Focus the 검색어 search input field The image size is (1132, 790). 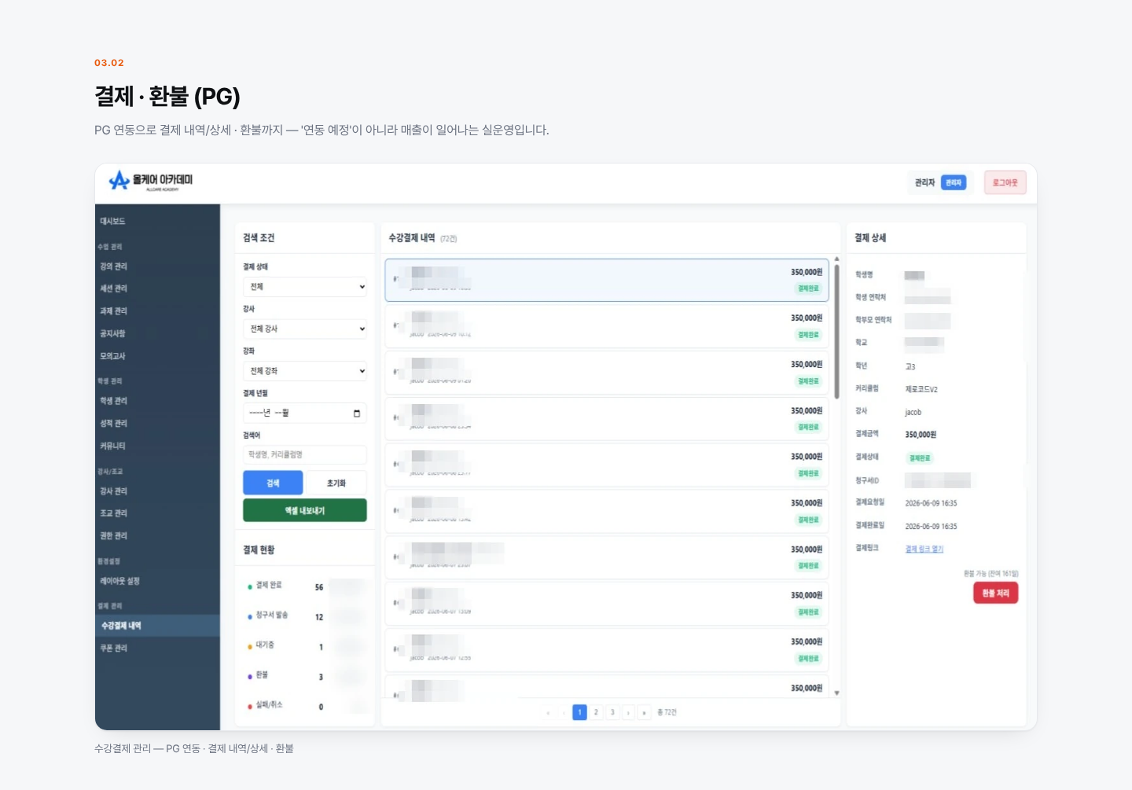(305, 455)
